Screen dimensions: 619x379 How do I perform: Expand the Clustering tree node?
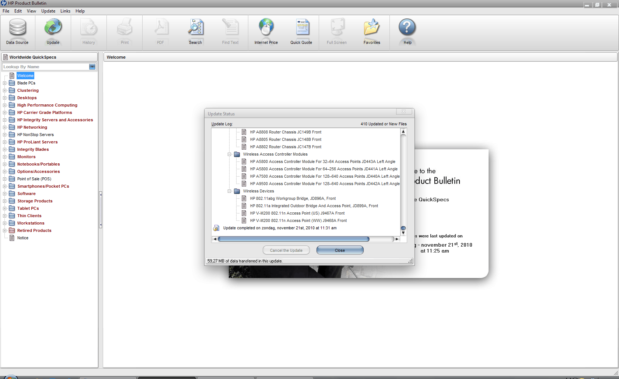point(4,90)
